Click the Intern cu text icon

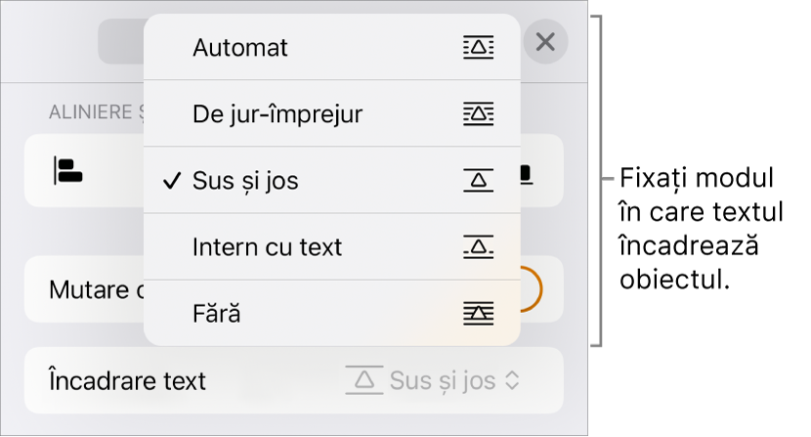[x=478, y=246]
